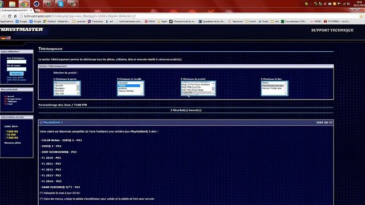Open the MUSIC bookmark
Image resolution: width=365 pixels, height=205 pixels.
316,22
